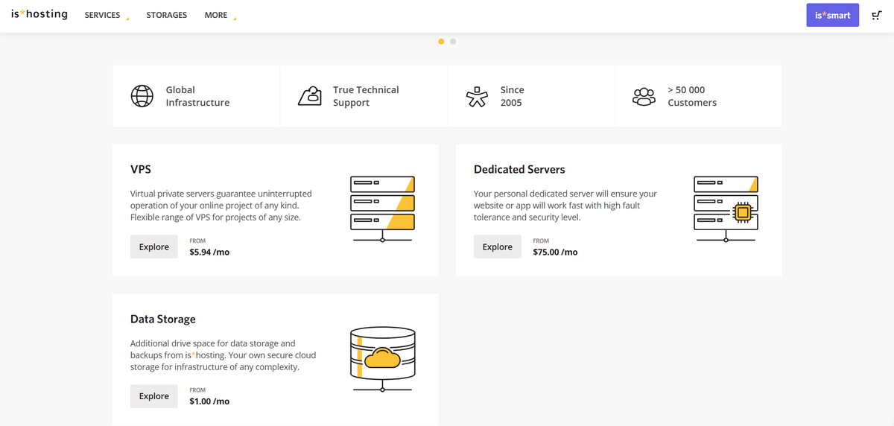Click the VPS heading
The height and width of the screenshot is (426, 894).
(141, 169)
